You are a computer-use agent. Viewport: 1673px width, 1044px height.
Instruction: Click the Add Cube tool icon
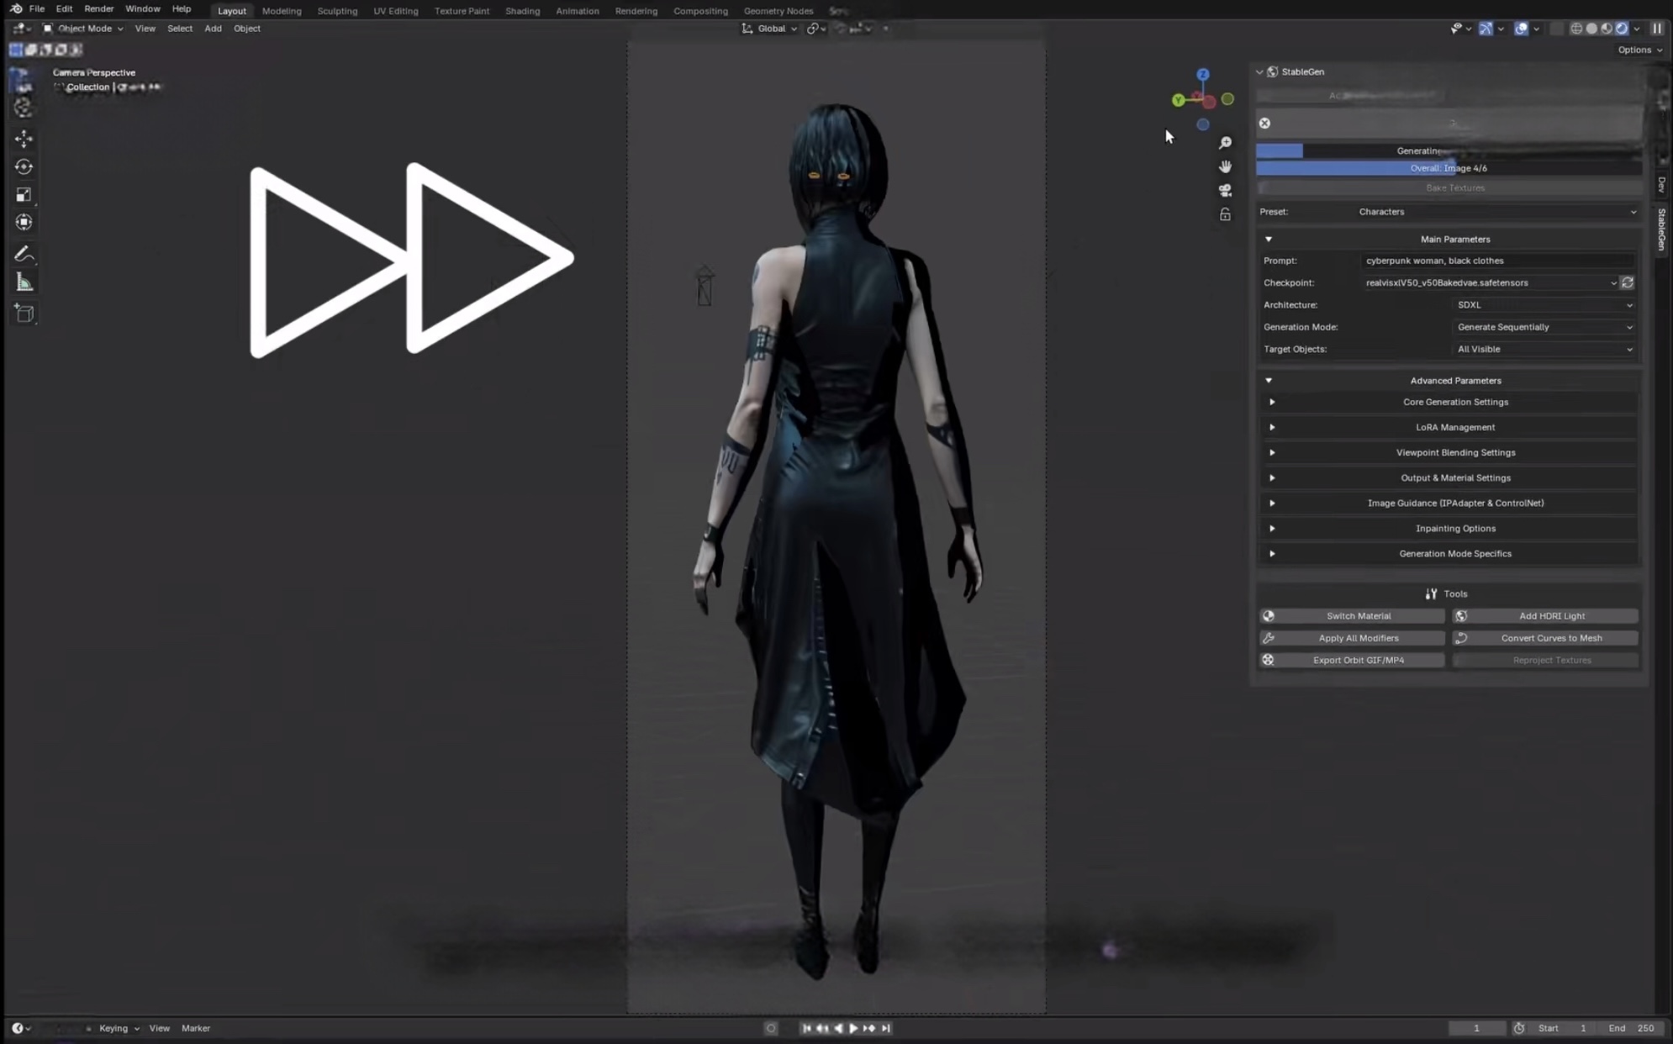pos(24,314)
